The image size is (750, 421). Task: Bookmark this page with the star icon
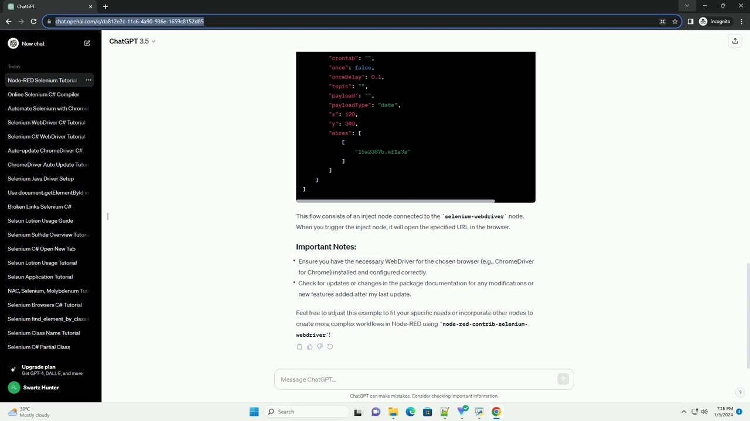[675, 22]
